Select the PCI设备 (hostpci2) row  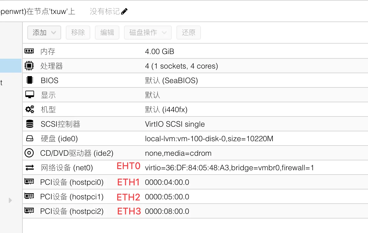[x=72, y=211]
